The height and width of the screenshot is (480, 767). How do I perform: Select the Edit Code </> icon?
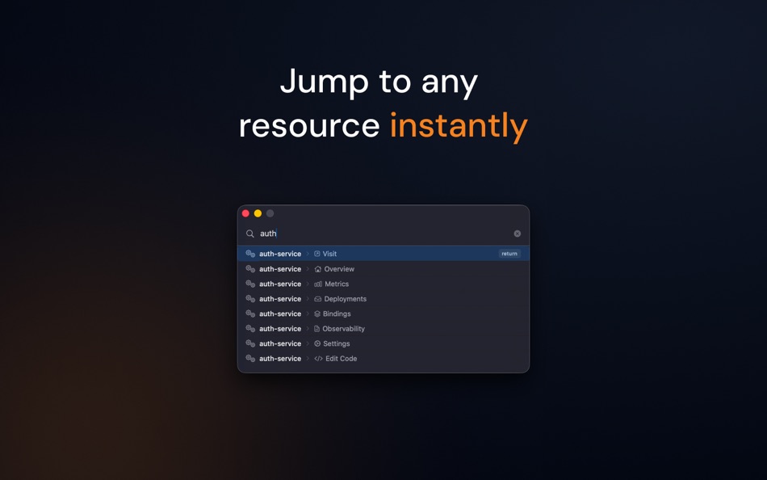317,358
